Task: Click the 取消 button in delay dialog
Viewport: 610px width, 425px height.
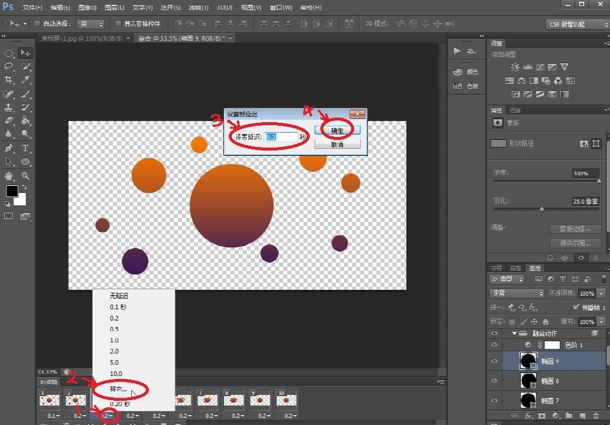Action: [337, 144]
